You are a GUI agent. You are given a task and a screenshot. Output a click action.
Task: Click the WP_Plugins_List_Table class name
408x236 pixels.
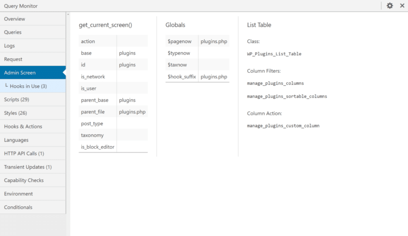(274, 54)
